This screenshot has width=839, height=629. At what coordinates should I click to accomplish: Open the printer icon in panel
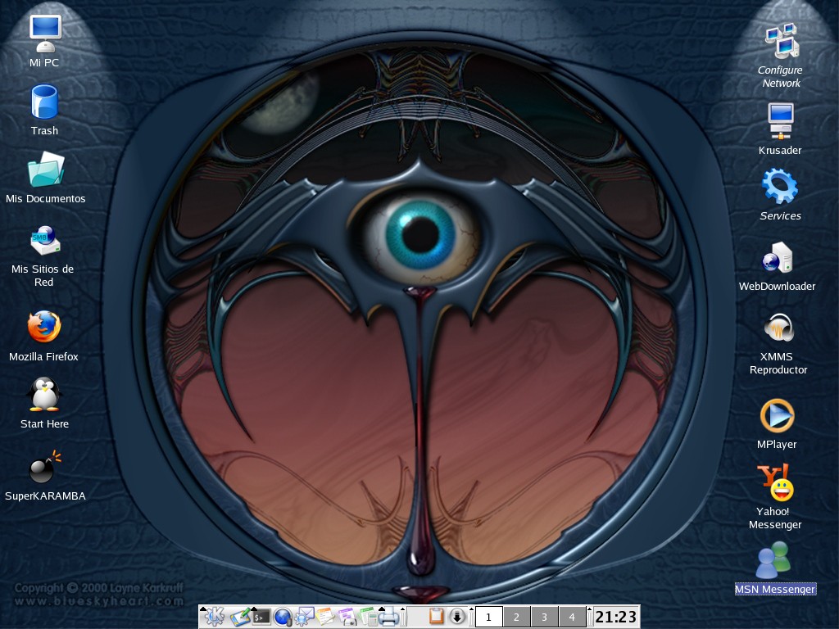[x=389, y=618]
